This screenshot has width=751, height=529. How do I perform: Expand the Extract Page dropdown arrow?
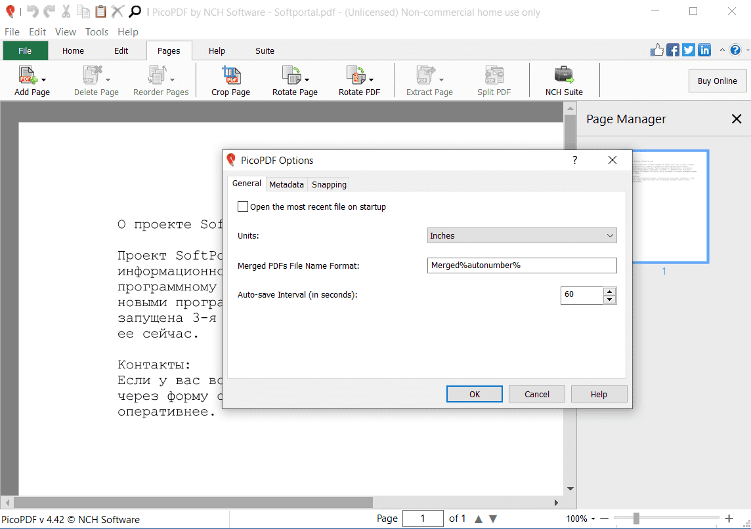(442, 80)
